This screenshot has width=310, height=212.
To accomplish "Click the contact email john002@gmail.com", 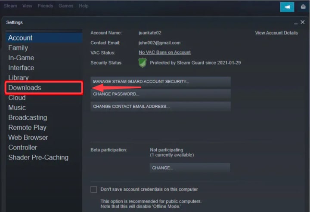I will [159, 43].
